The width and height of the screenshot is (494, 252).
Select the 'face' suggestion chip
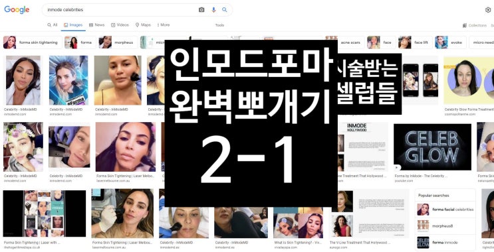382,42
